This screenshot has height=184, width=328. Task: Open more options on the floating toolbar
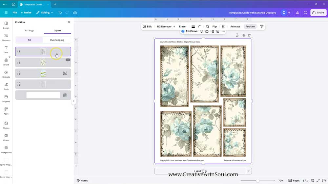point(223,31)
